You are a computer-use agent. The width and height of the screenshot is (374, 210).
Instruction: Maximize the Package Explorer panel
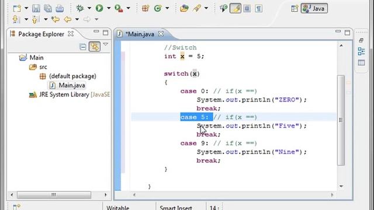(x=105, y=33)
